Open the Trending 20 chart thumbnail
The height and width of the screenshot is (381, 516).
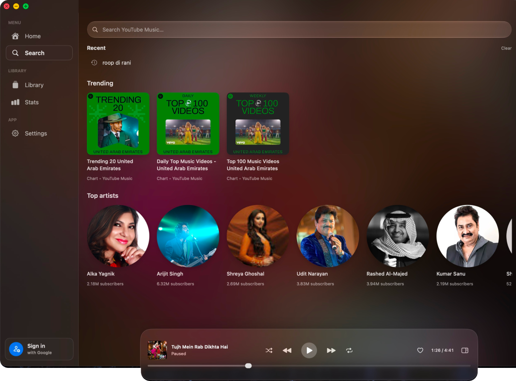118,124
